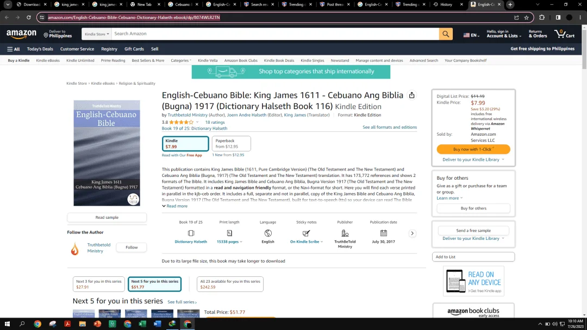Select Next 5 for you in series
This screenshot has width=587, height=330.
click(154, 284)
